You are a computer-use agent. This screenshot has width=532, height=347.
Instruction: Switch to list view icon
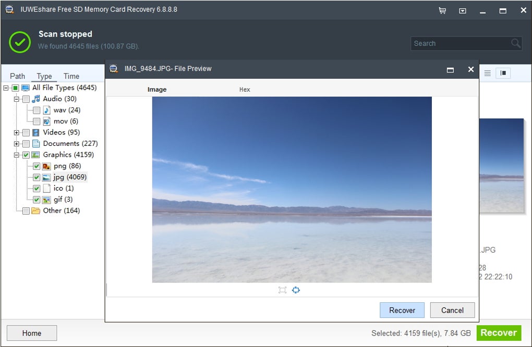tap(487, 73)
